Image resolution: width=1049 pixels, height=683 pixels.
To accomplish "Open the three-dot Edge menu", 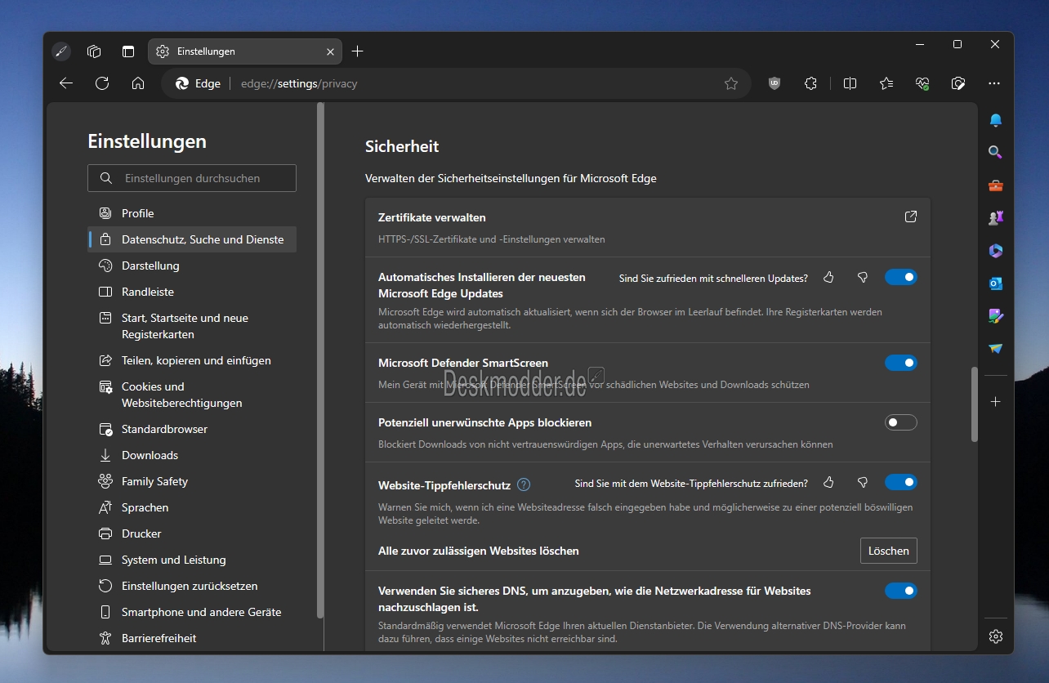I will tap(994, 83).
